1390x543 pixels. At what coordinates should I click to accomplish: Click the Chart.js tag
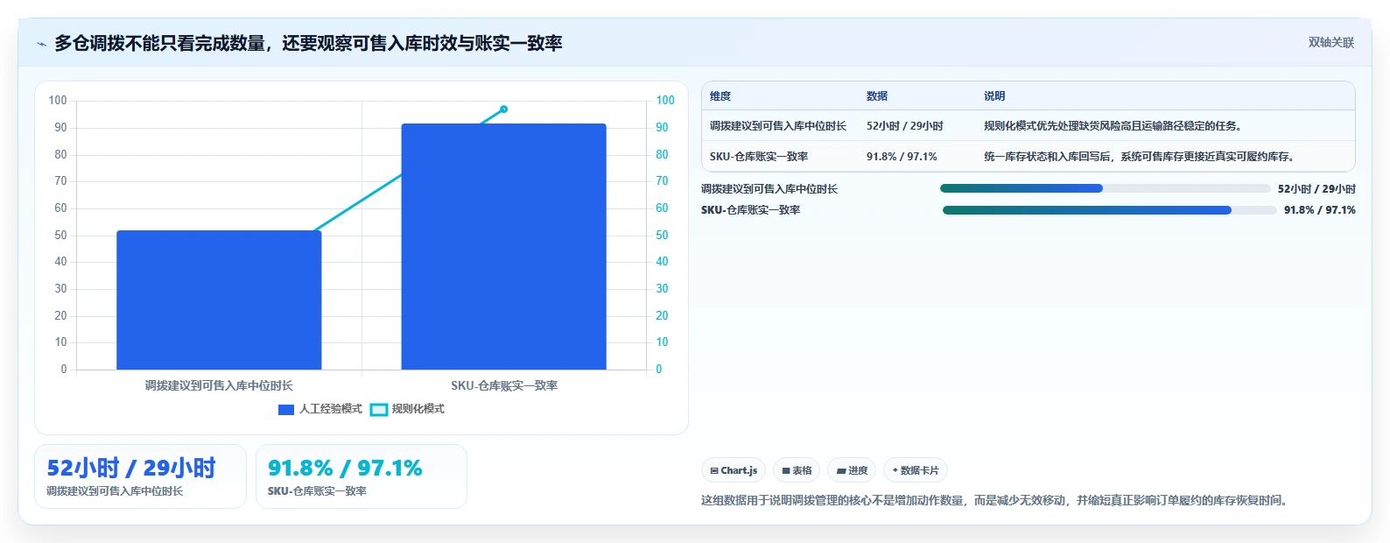click(734, 470)
